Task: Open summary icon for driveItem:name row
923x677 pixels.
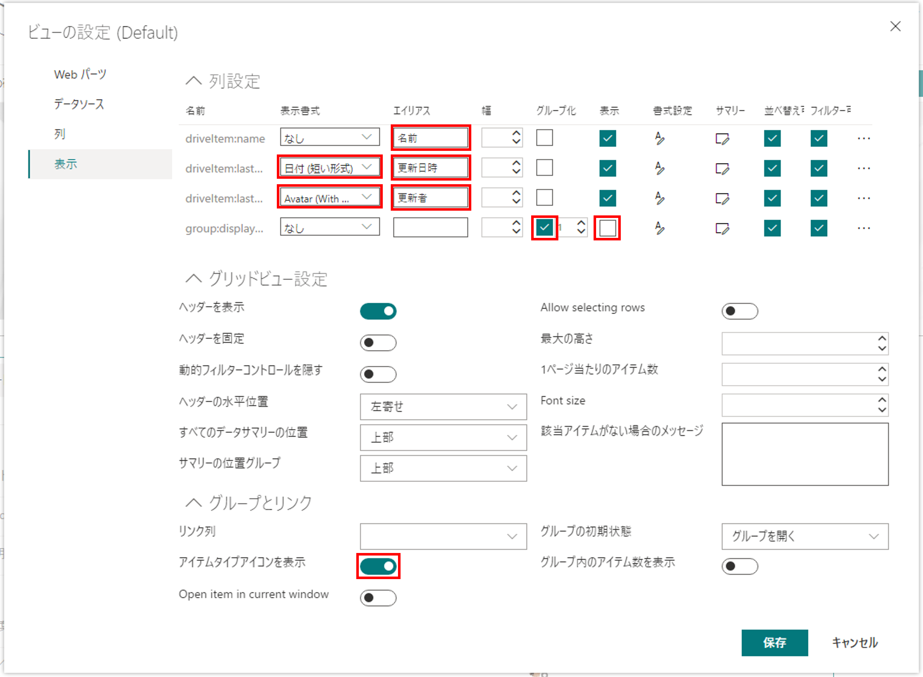Action: pyautogui.click(x=722, y=139)
